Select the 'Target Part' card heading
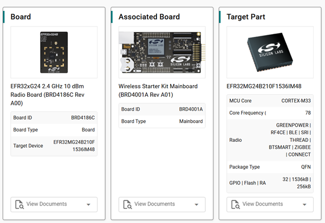The width and height of the screenshot is (325, 223). [x=246, y=17]
